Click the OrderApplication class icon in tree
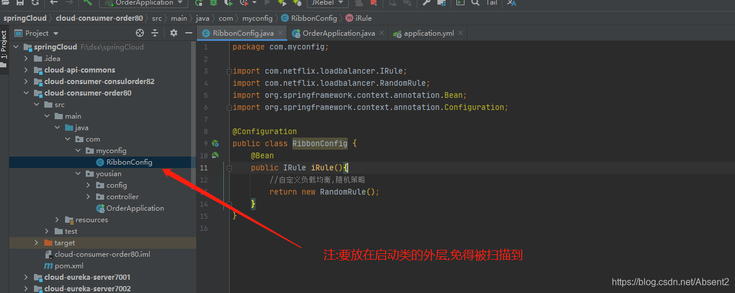Screen dimensions: 735x293 (101, 208)
